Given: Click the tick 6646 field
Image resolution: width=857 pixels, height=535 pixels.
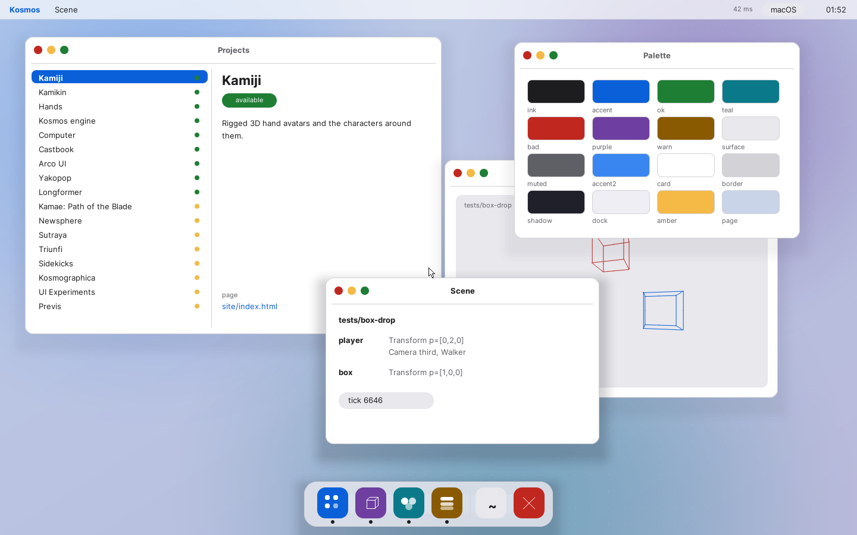Looking at the screenshot, I should coord(386,401).
